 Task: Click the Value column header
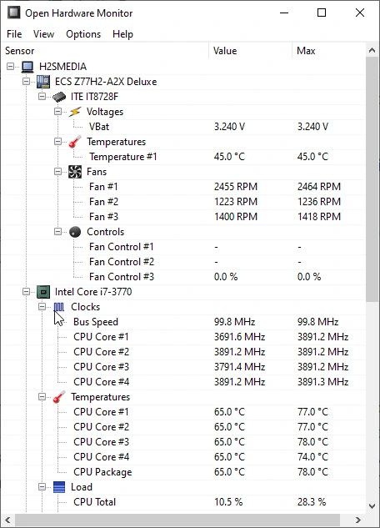250,51
